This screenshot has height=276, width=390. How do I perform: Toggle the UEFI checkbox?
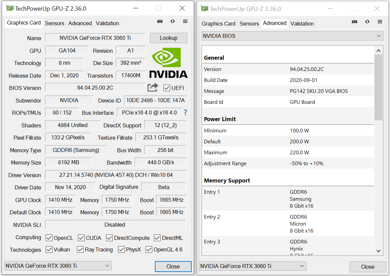[x=167, y=88]
